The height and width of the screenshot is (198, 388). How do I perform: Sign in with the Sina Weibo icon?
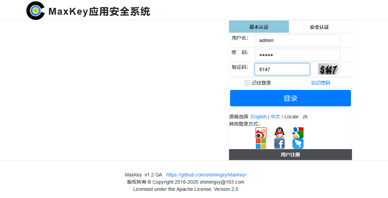pyautogui.click(x=261, y=133)
